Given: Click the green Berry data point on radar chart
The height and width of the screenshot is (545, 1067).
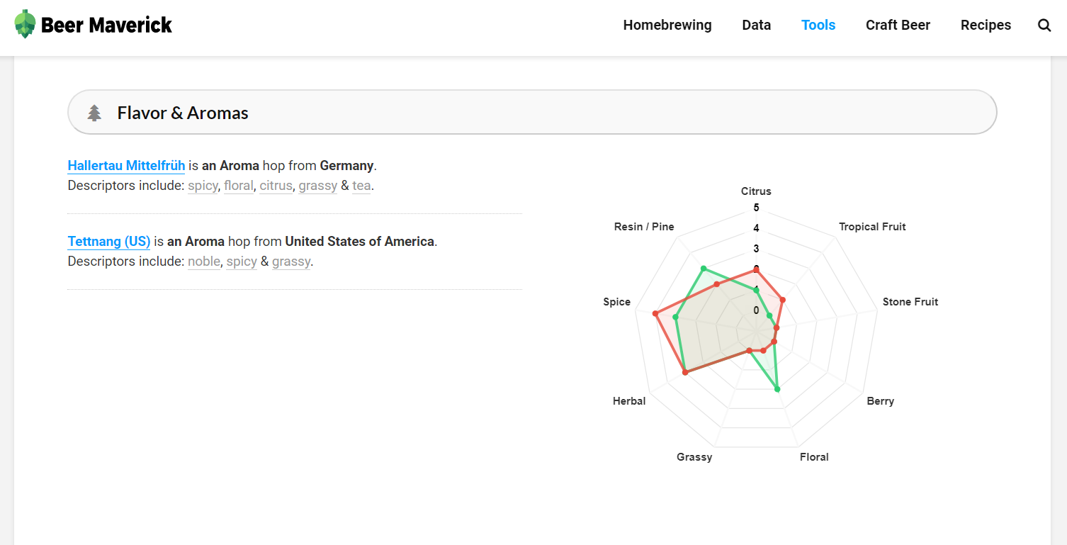Looking at the screenshot, I should [x=777, y=388].
